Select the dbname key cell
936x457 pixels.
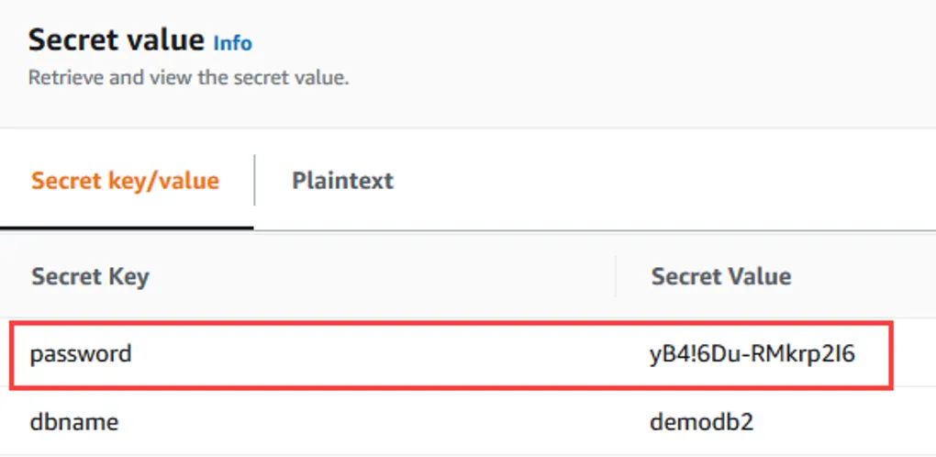(74, 422)
